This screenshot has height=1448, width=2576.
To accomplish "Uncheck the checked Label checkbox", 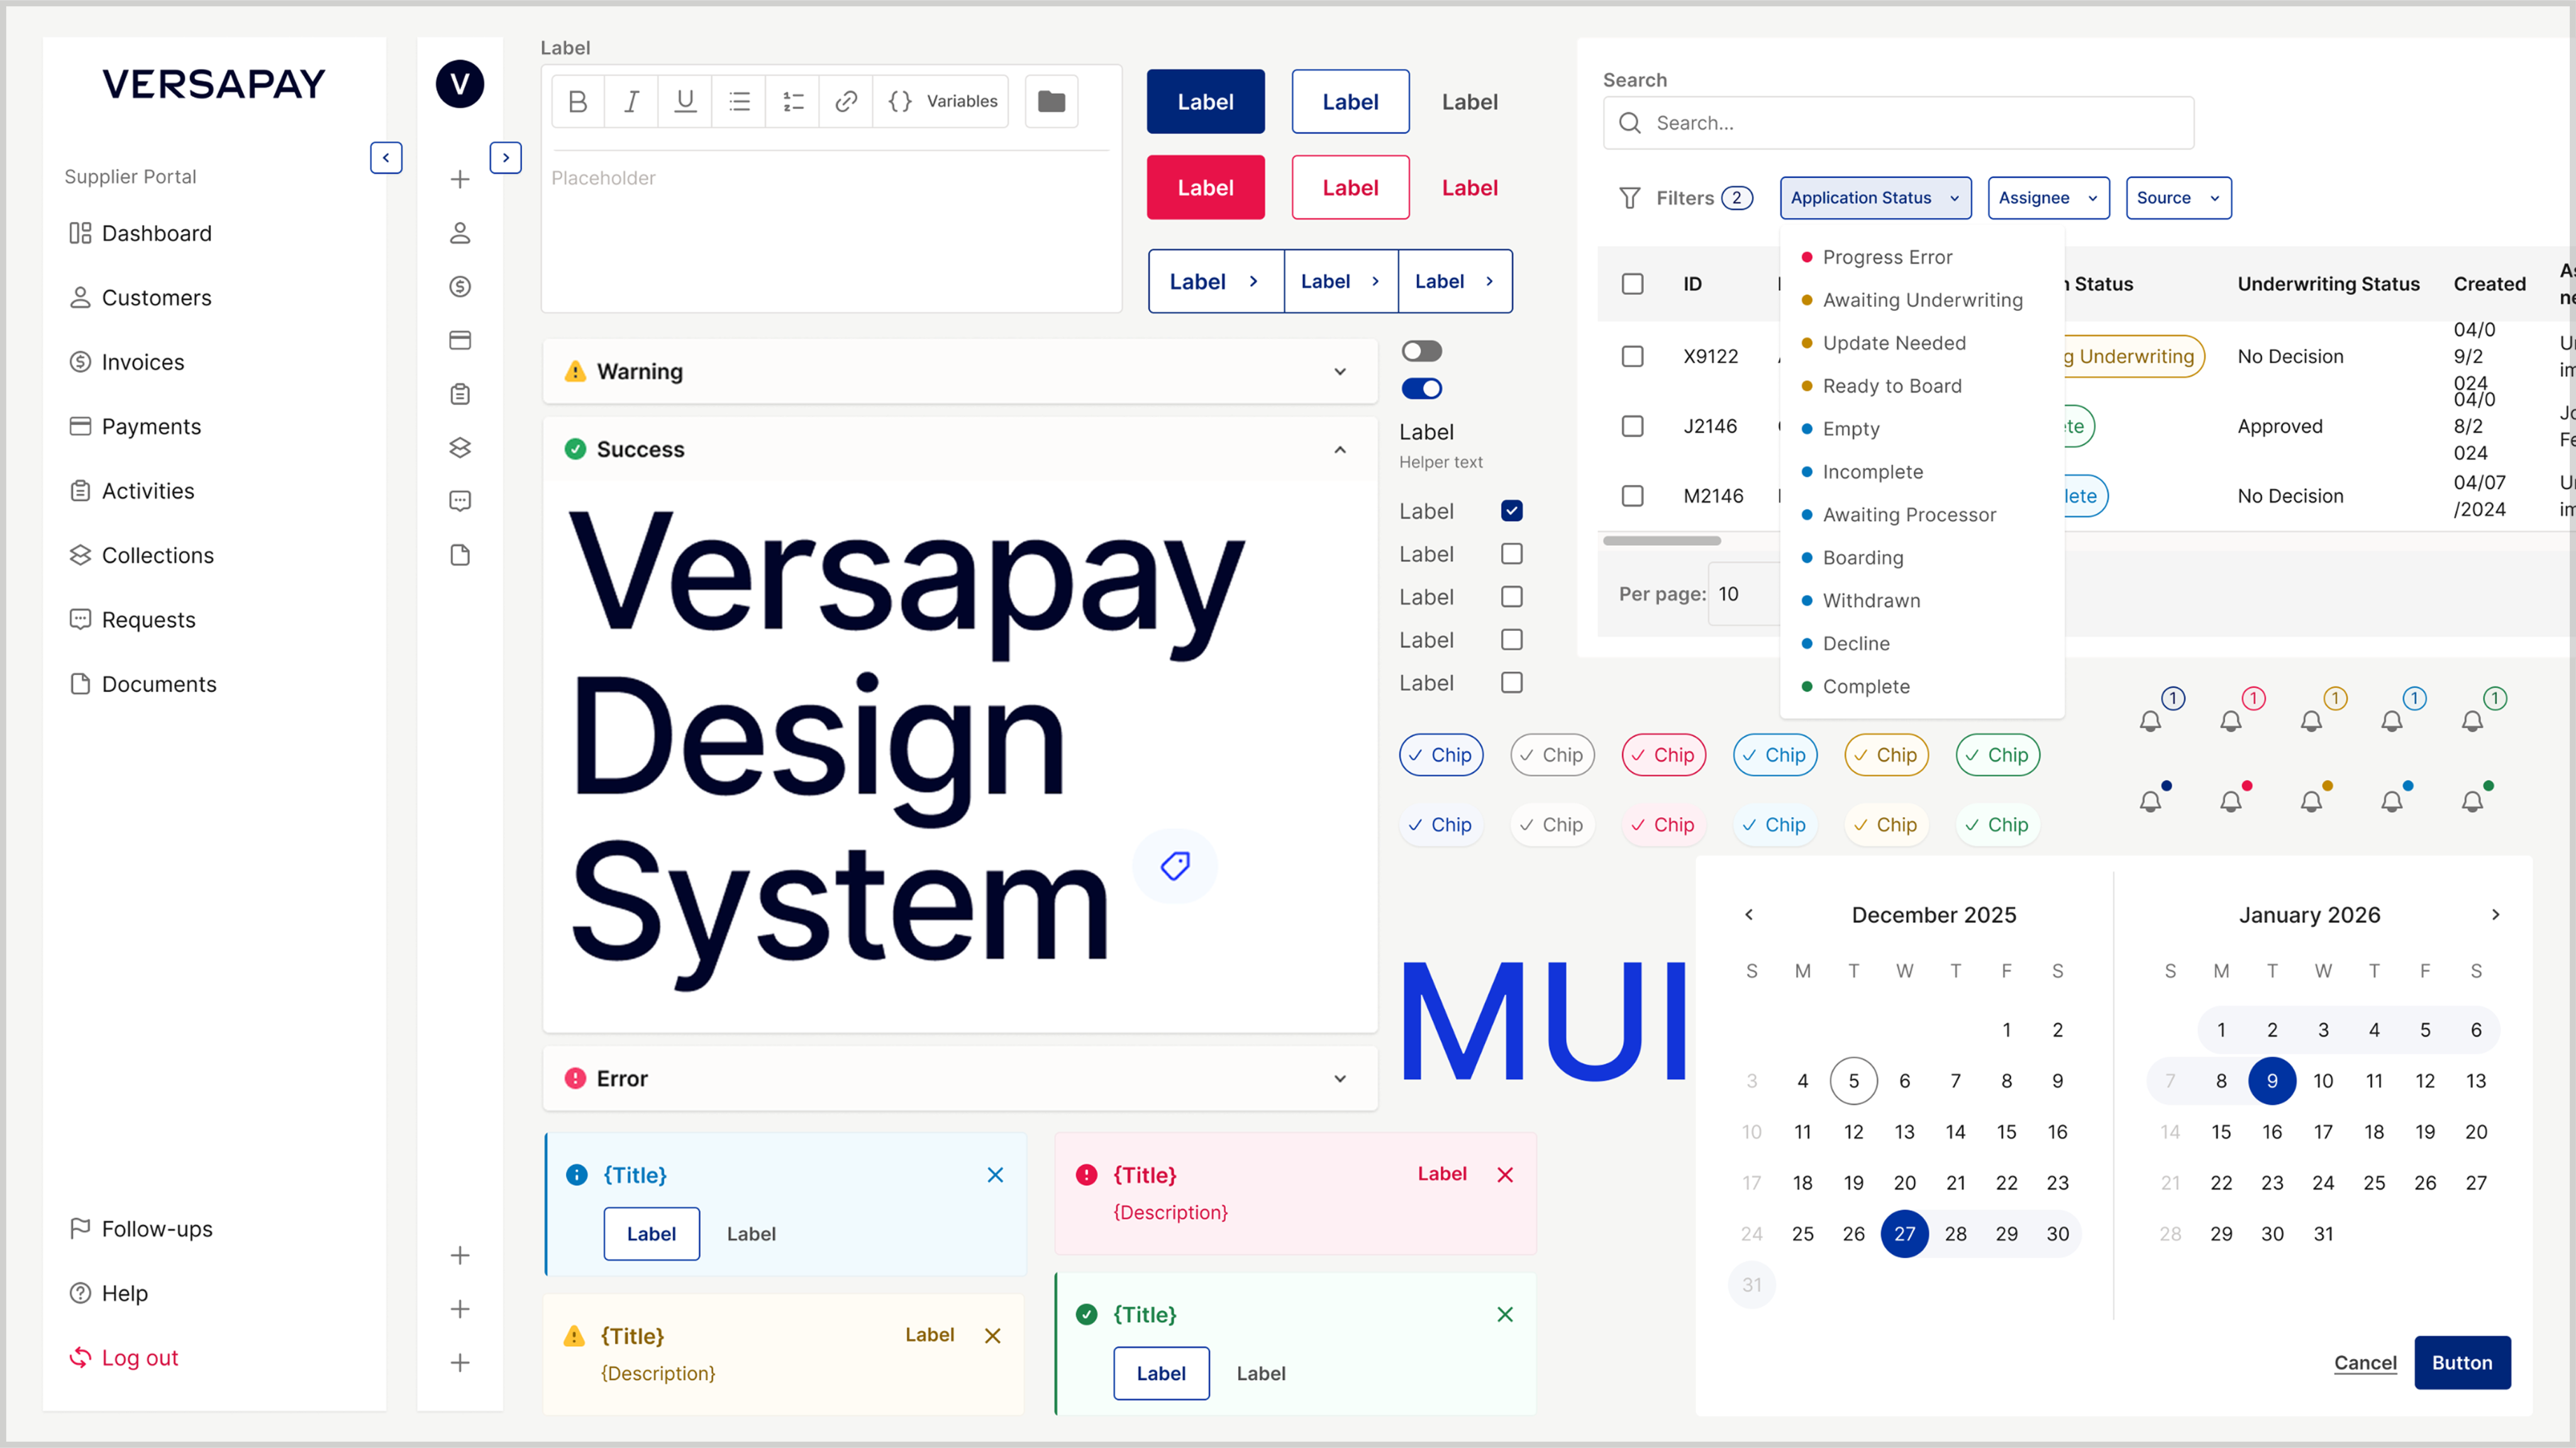I will 1511,511.
